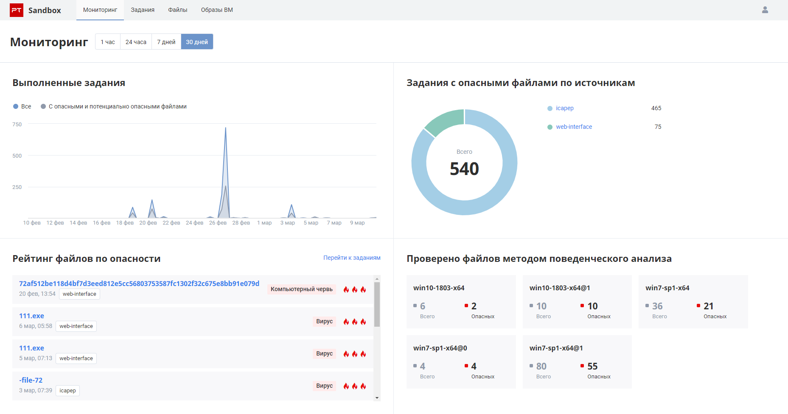Open the Образы ВМ tab
Screen dimensions: 788x414
(x=217, y=10)
